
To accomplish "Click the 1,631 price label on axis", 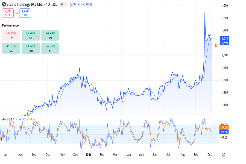I will click(224, 39).
